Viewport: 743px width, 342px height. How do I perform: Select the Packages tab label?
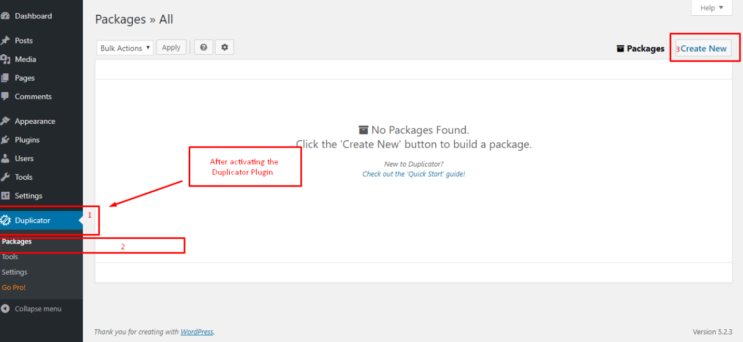coord(646,48)
